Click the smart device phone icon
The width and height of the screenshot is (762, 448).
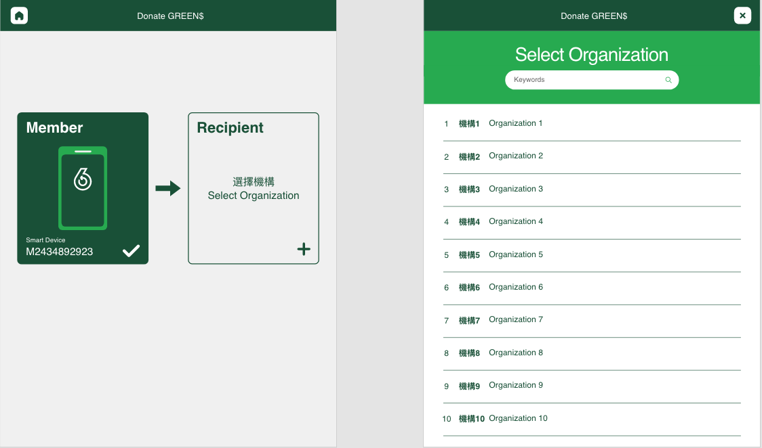pyautogui.click(x=83, y=187)
